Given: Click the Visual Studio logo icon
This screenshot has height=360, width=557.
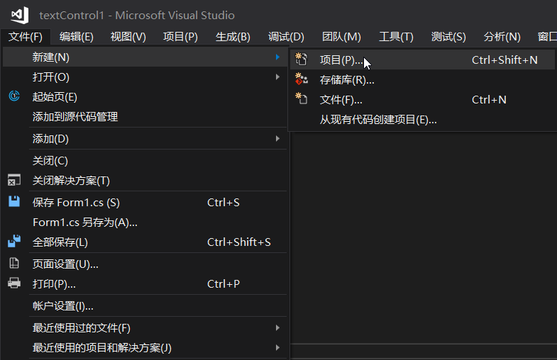Looking at the screenshot, I should coord(20,15).
